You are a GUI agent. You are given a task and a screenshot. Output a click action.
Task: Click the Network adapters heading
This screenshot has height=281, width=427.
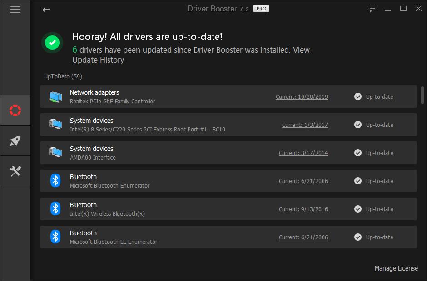(x=94, y=92)
